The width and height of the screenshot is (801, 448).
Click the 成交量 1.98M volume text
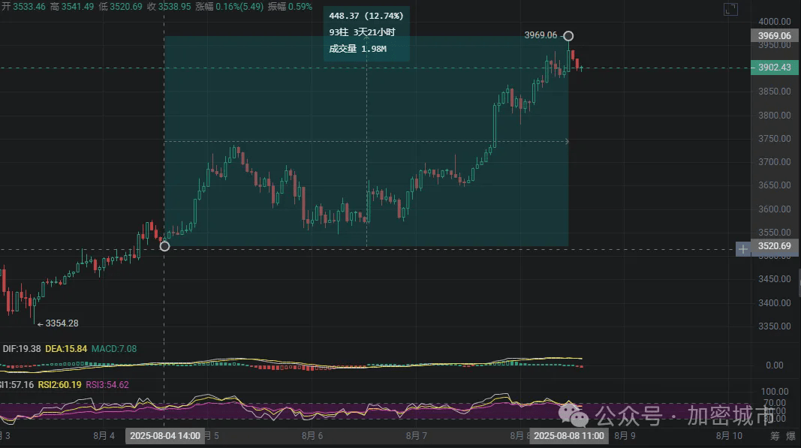(x=357, y=49)
